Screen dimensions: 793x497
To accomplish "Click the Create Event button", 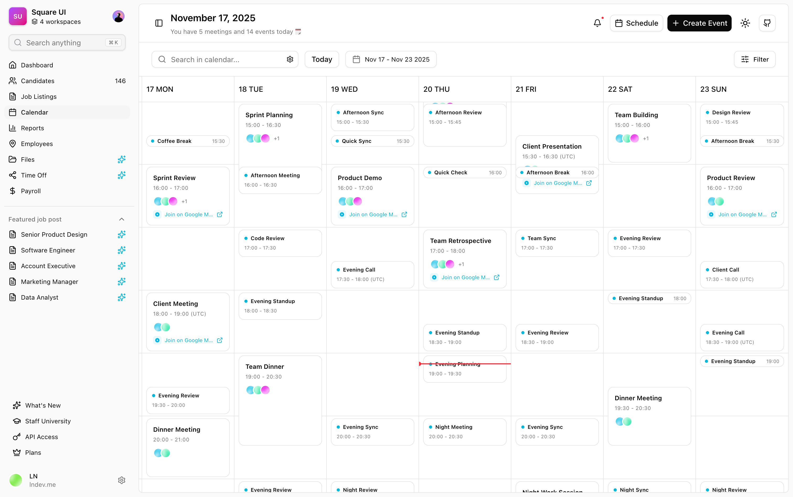I will (699, 23).
